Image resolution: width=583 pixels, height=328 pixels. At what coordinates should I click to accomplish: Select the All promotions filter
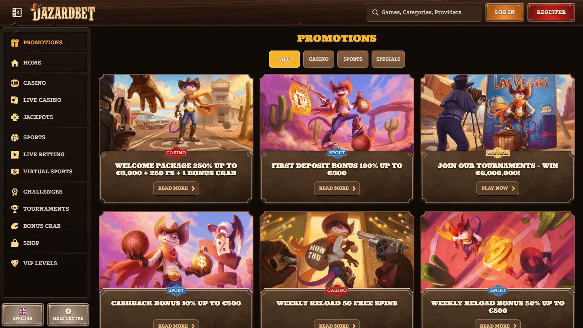[285, 59]
